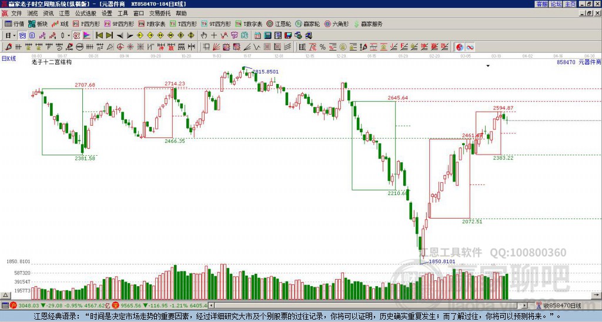Open the T四方形 tool
602x322 pixels.
(183, 24)
